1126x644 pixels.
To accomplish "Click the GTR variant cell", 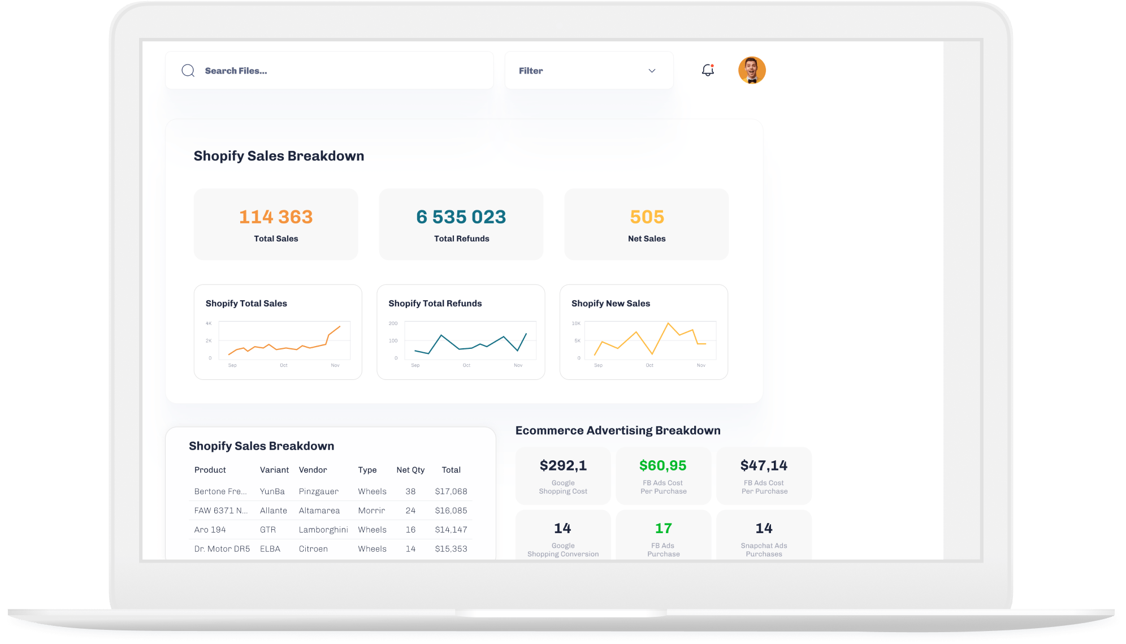I will (268, 530).
